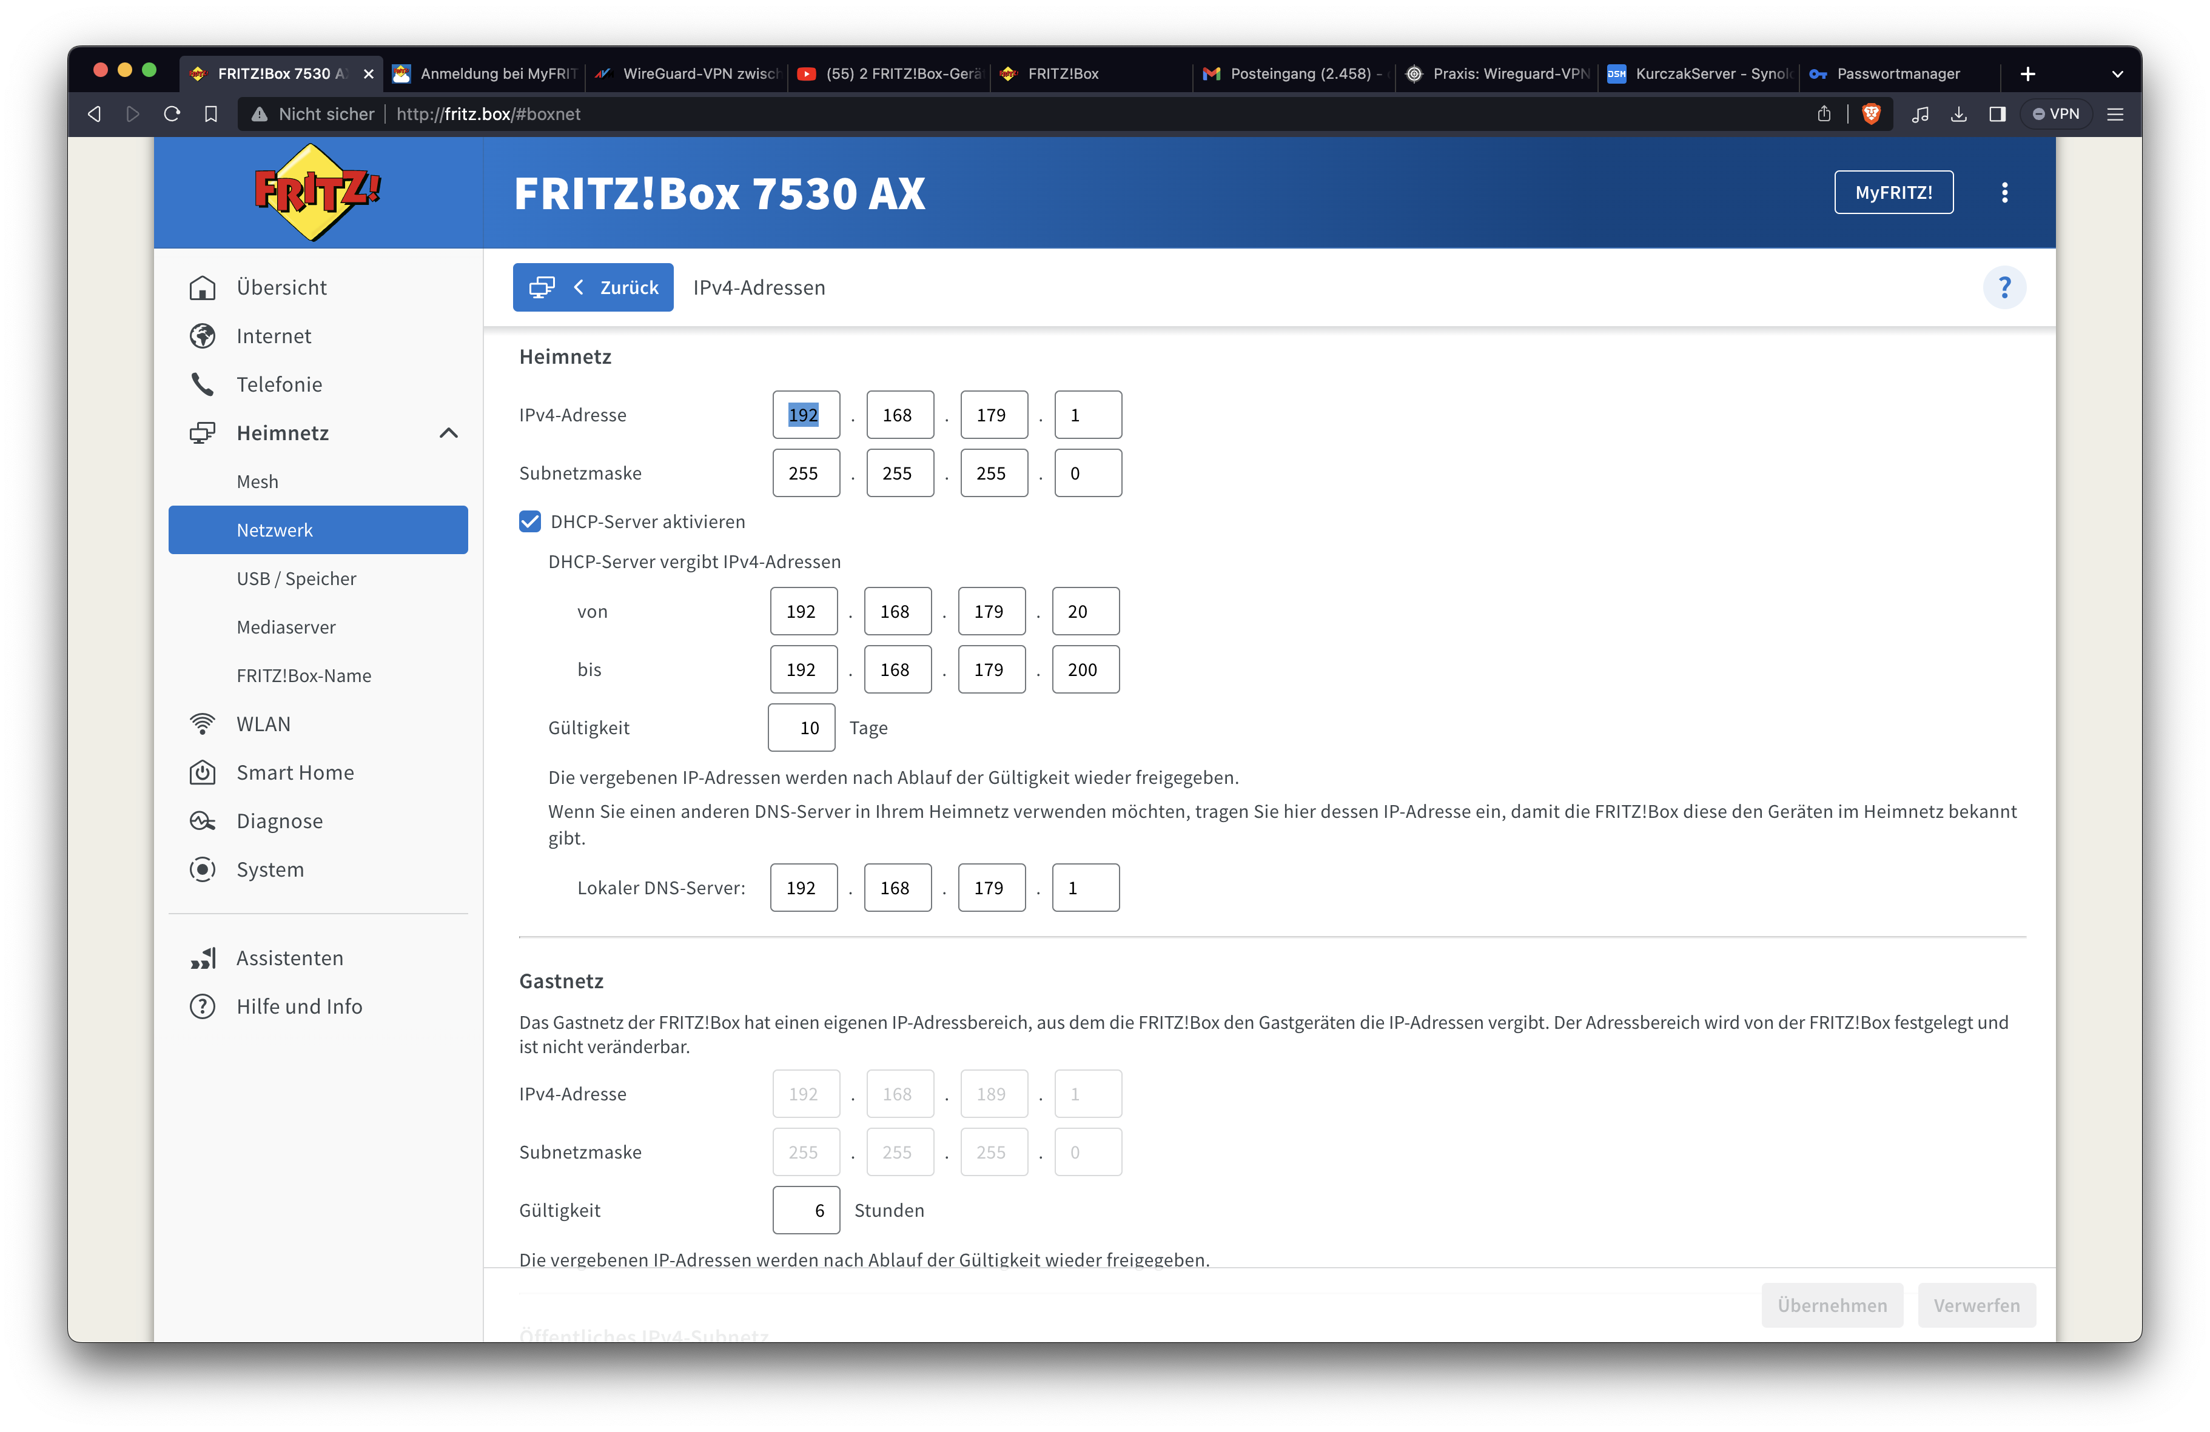Screen dimensions: 2210x1432
Task: Open the blue question mark help icon
Action: click(2004, 288)
